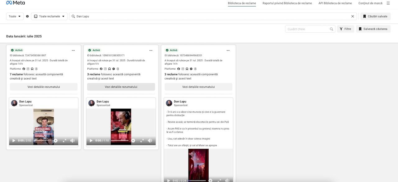Open API Biblioteca de reclame tab
Screen dimensions: 398x182
[335, 3]
